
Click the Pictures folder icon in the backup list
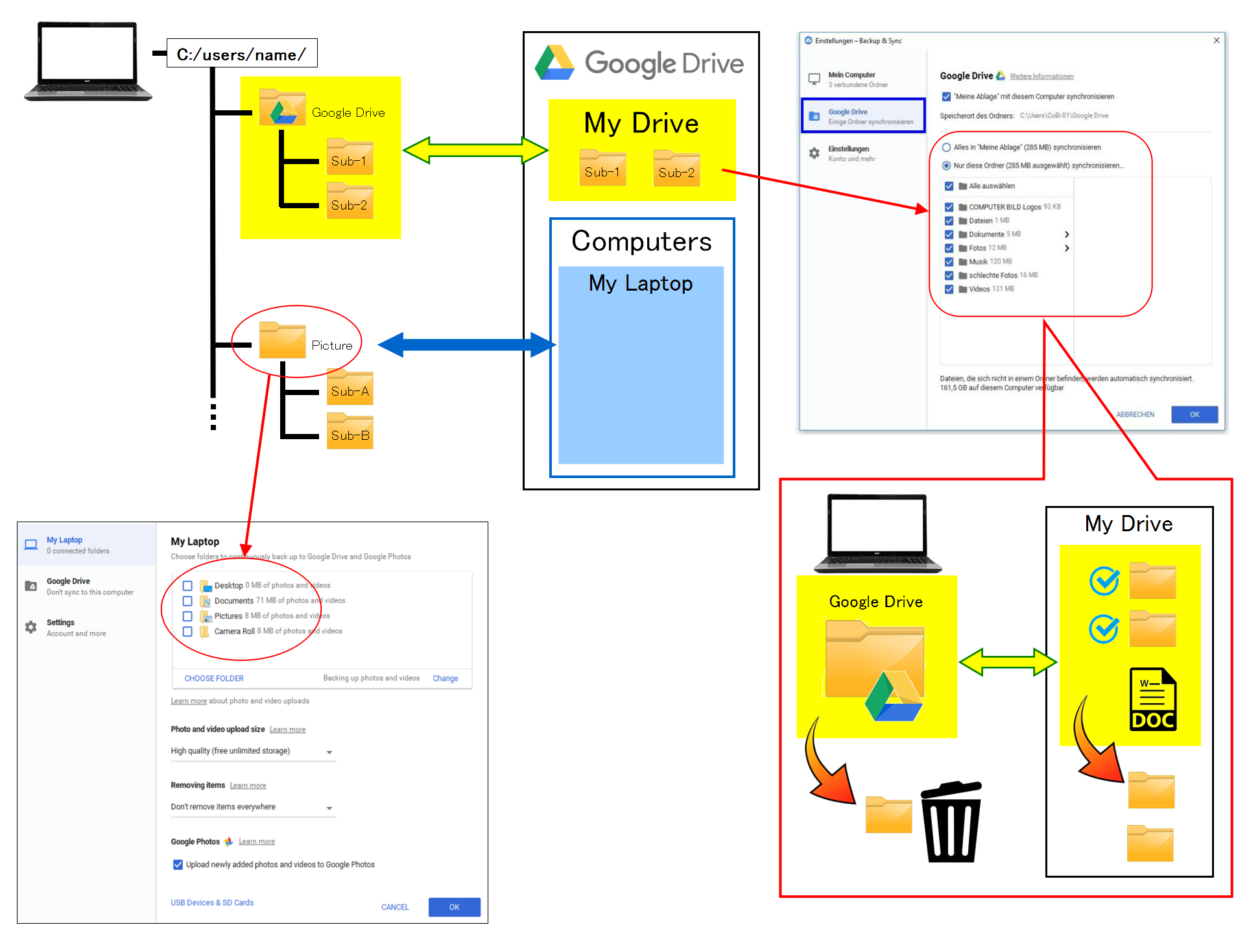[206, 616]
